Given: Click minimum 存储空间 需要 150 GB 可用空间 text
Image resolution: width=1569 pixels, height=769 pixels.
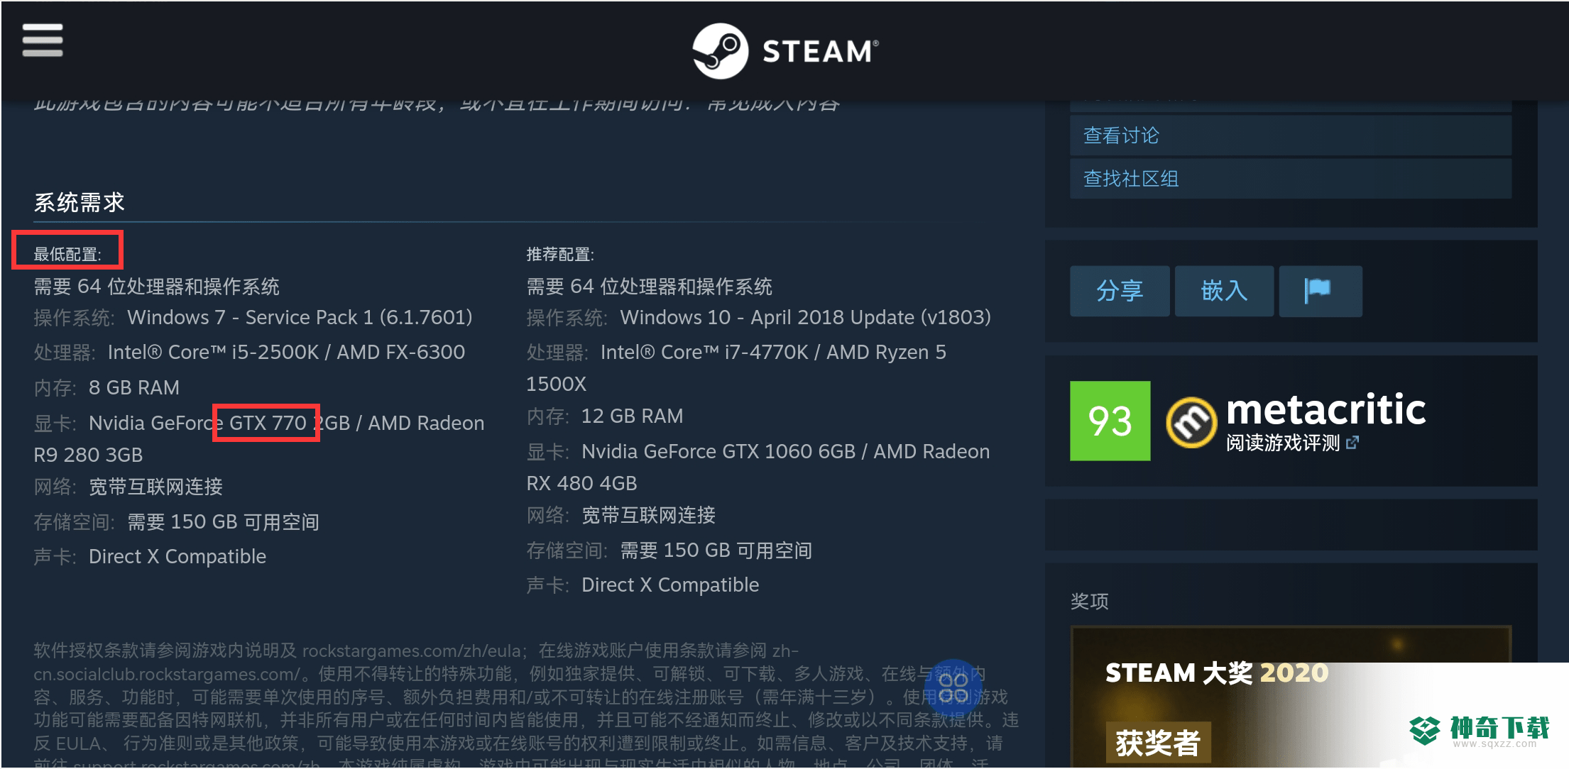Looking at the screenshot, I should pos(176,522).
